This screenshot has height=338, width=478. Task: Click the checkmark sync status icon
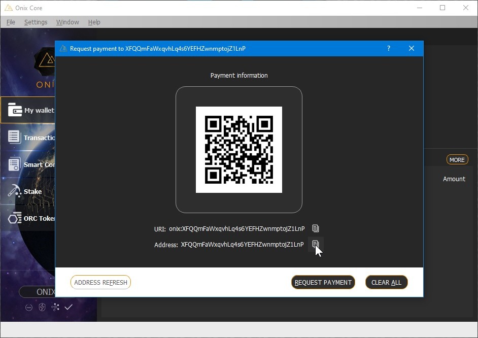[x=69, y=307]
